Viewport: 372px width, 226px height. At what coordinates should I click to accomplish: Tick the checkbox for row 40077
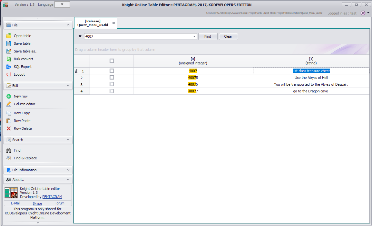point(112,91)
